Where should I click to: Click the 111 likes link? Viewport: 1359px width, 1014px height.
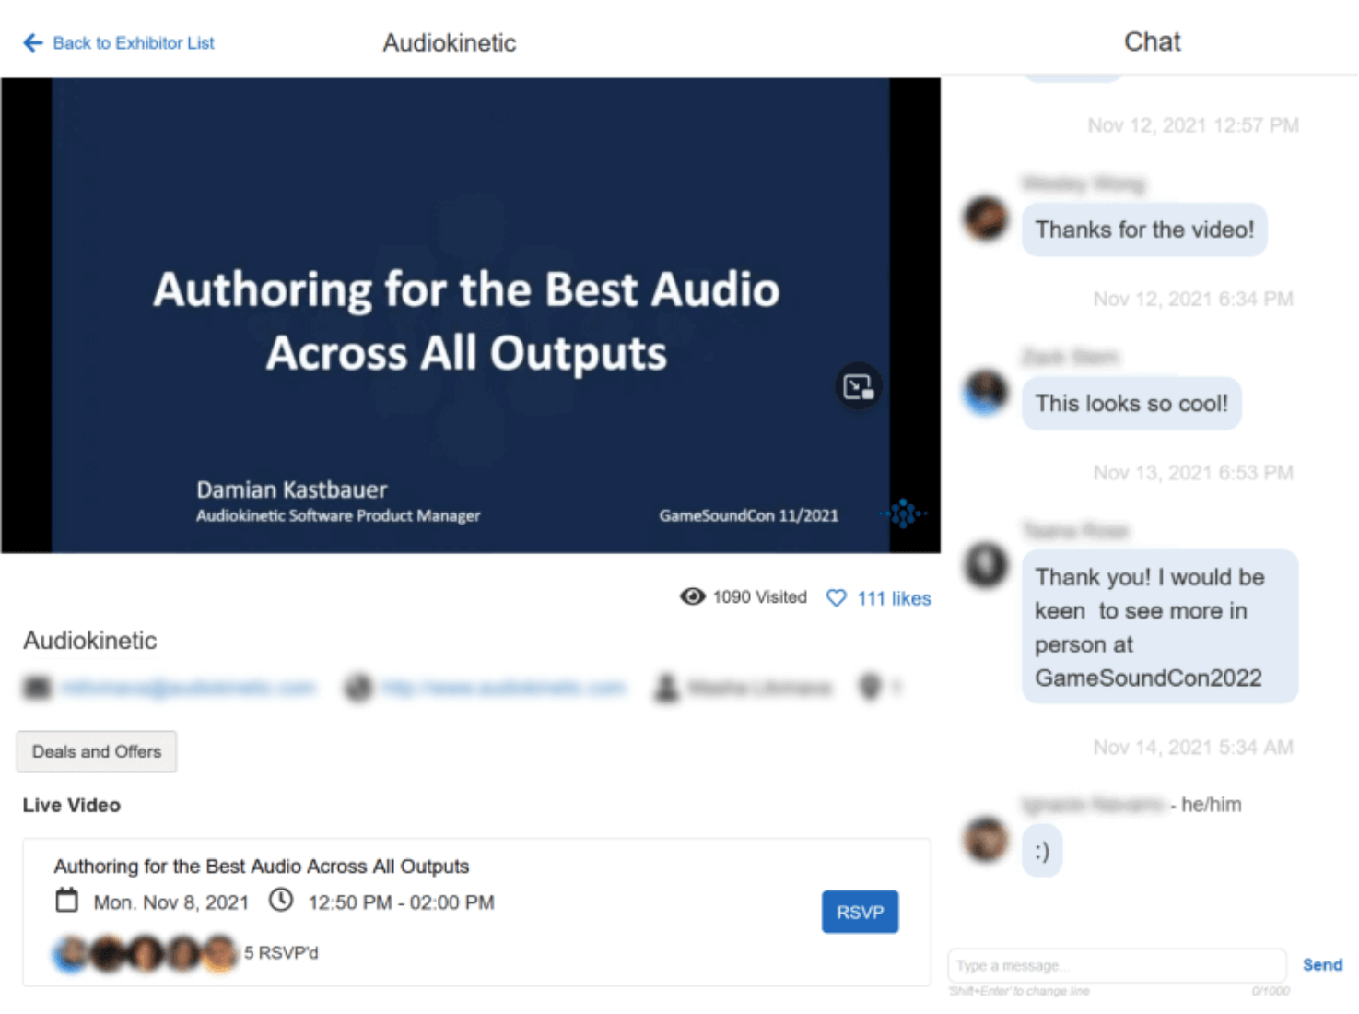tap(893, 599)
